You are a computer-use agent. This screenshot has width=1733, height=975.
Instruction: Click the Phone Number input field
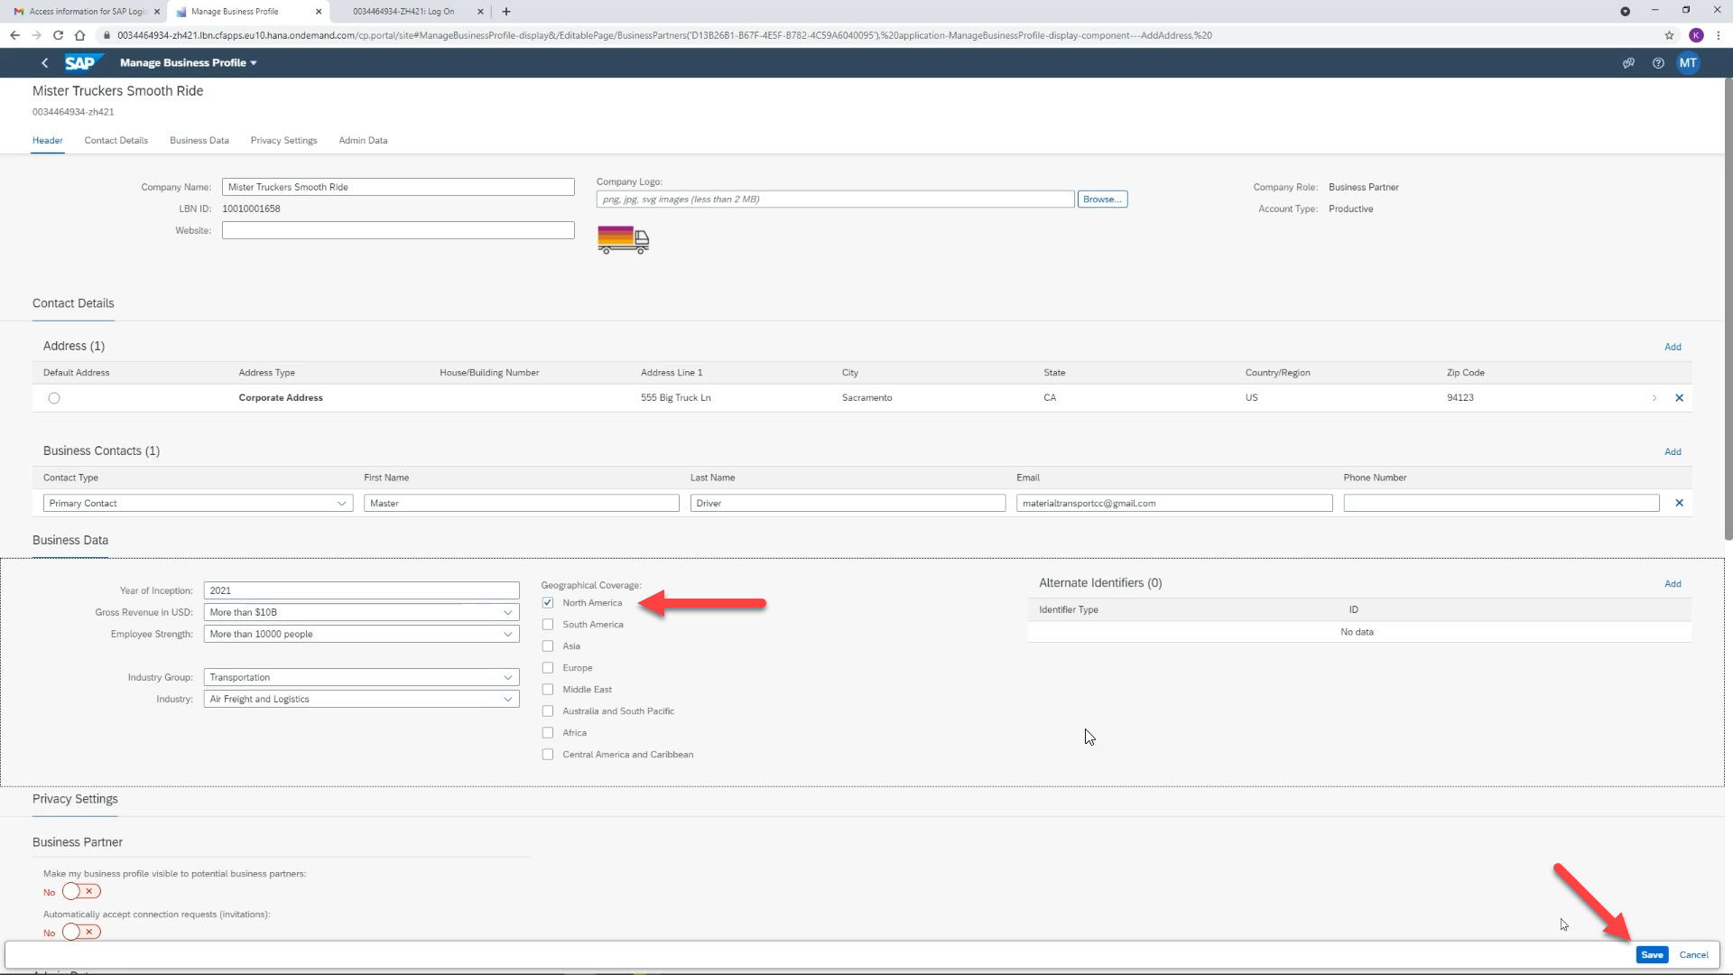(1501, 504)
